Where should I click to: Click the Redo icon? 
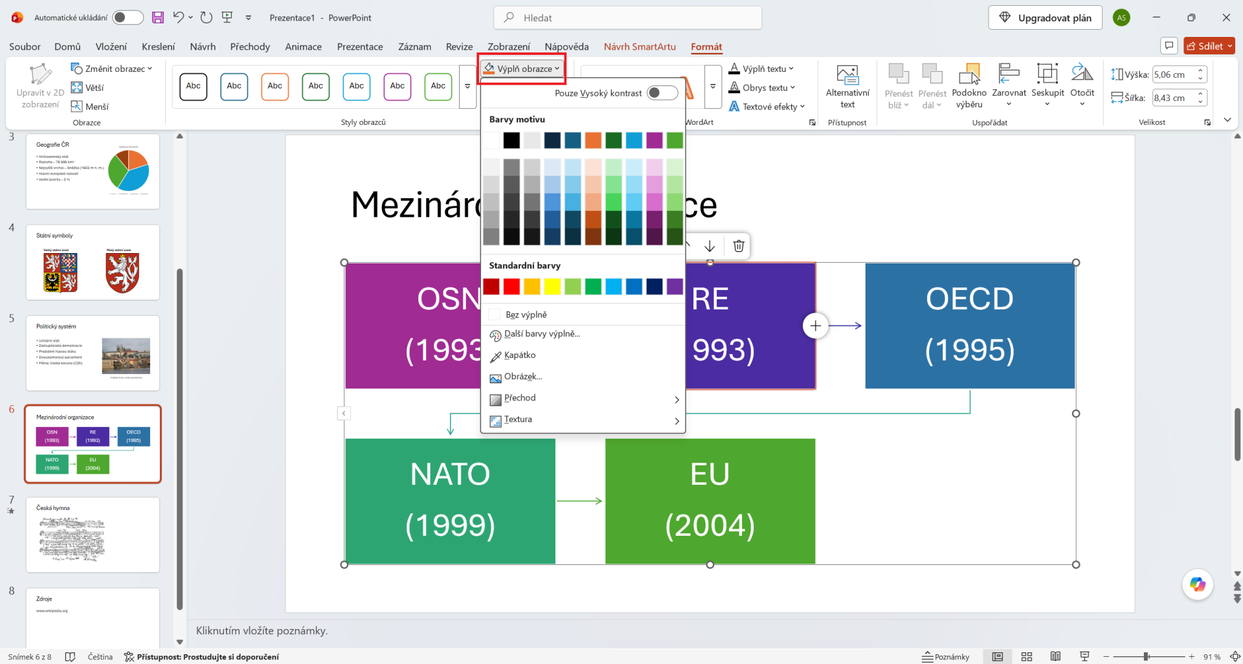pyautogui.click(x=207, y=17)
